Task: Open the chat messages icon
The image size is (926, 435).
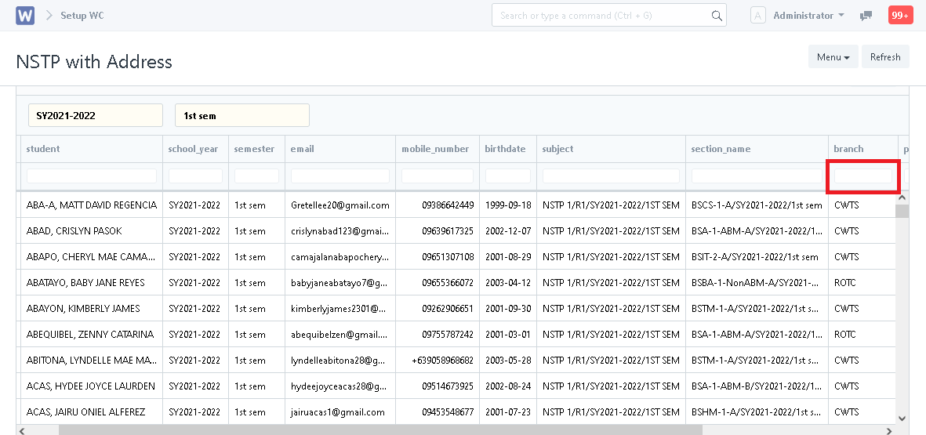Action: (x=866, y=16)
